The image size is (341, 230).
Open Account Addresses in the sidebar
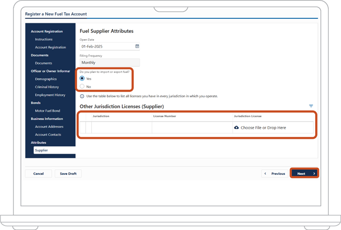tap(49, 127)
